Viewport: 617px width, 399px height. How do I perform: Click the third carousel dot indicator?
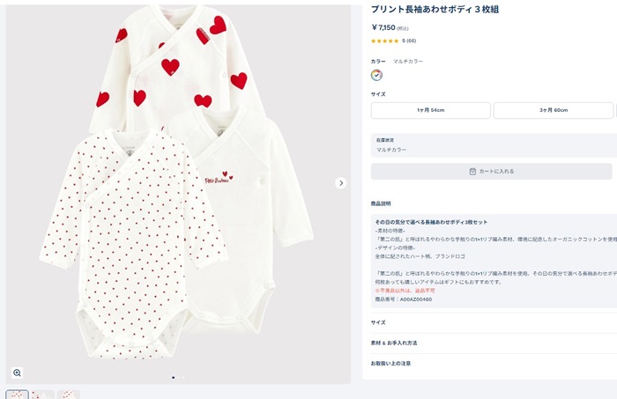click(185, 377)
